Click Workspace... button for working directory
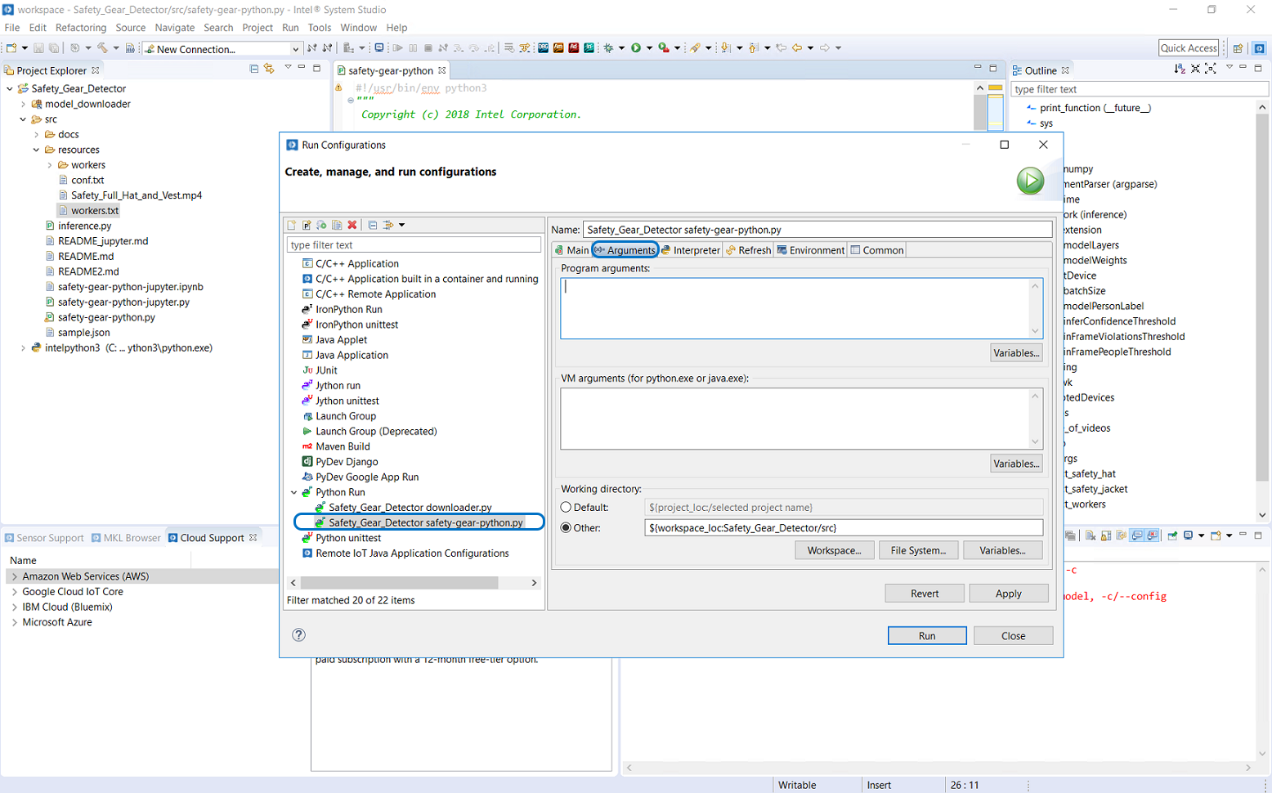Viewport: 1272px width, 793px height. [834, 550]
